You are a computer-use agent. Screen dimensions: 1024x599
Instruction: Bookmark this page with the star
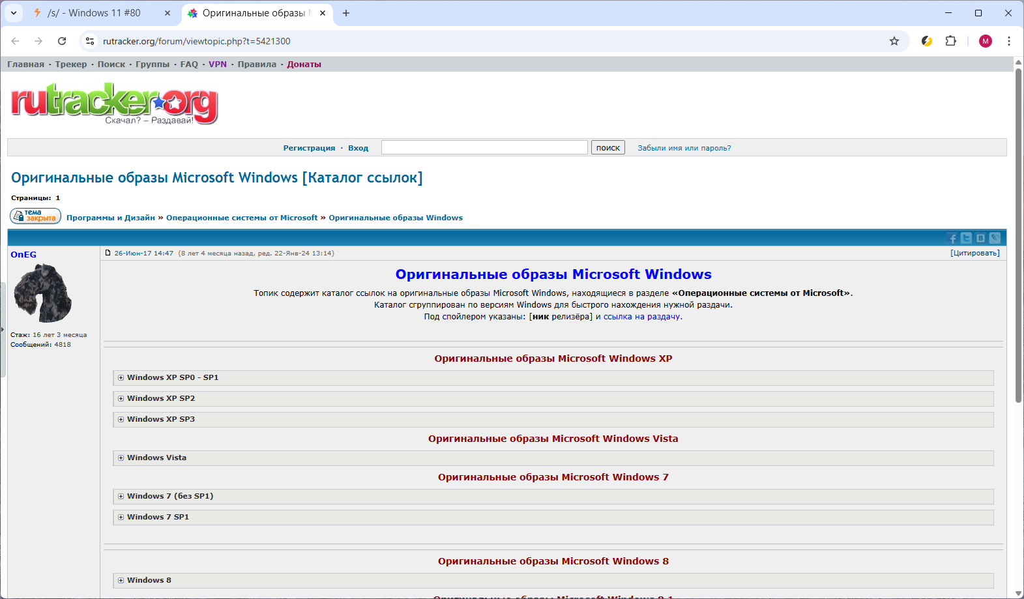894,41
